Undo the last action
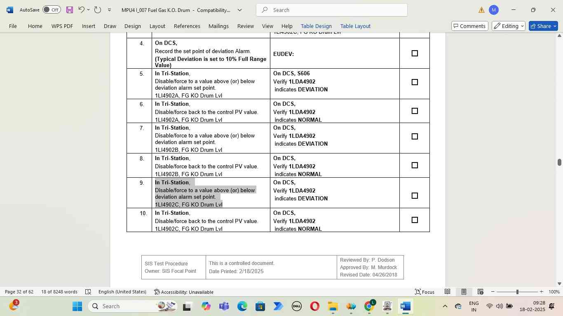This screenshot has width=563, height=316. (81, 10)
